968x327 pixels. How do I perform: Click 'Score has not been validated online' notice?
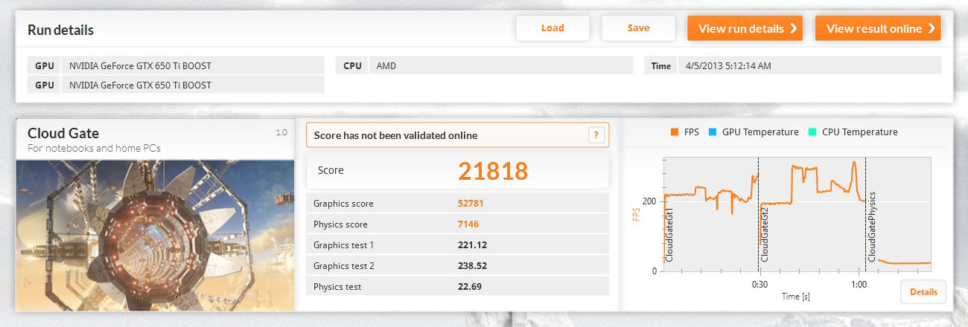(x=457, y=135)
